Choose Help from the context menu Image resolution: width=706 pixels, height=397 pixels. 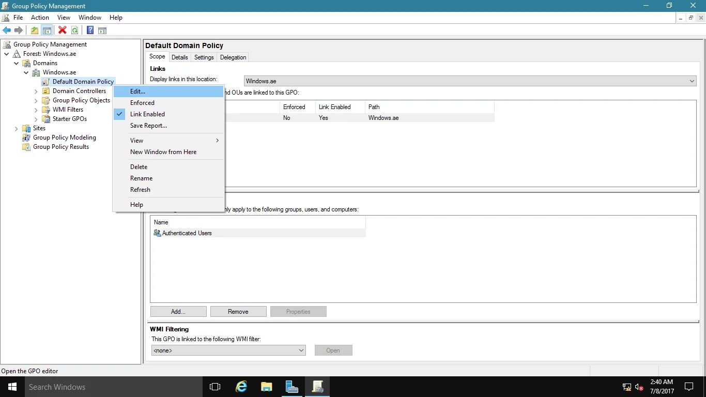pos(168,205)
